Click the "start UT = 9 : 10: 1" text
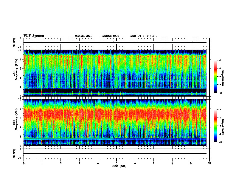The height and width of the screenshot is (183, 236). [x=144, y=36]
